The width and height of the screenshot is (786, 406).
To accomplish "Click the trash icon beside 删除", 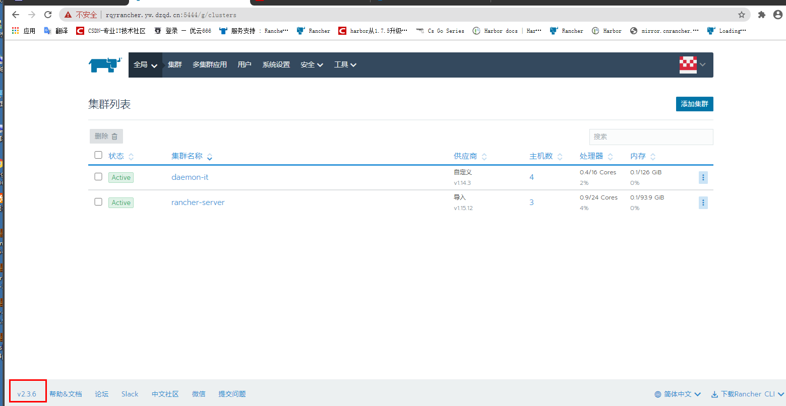I will [114, 136].
